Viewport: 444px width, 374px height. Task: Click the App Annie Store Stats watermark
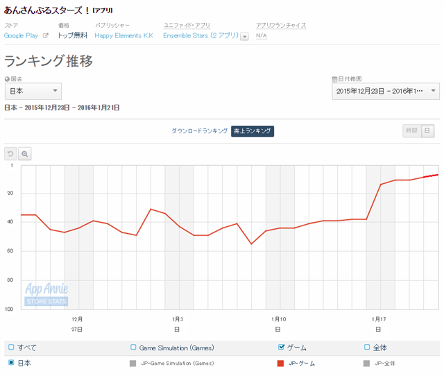46,294
